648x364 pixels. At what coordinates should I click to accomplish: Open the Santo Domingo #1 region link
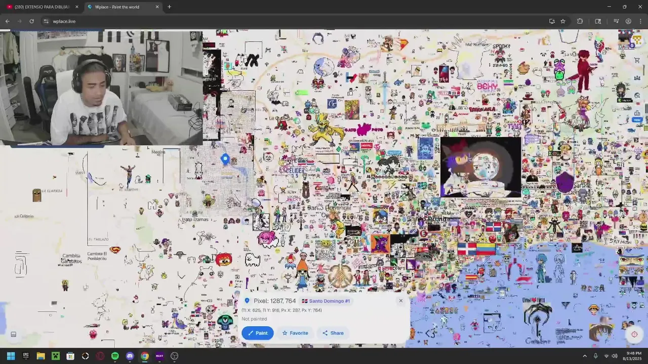coord(326,301)
